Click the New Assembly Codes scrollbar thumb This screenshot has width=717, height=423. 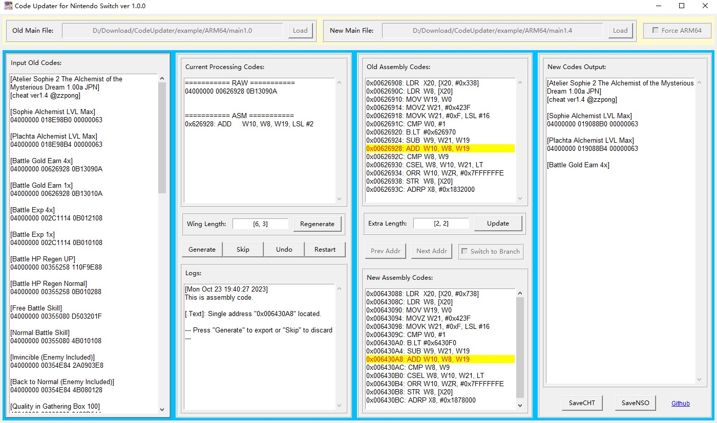tap(520, 347)
